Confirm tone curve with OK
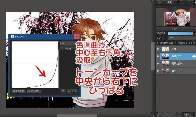The image size is (196, 117). pos(63,91)
